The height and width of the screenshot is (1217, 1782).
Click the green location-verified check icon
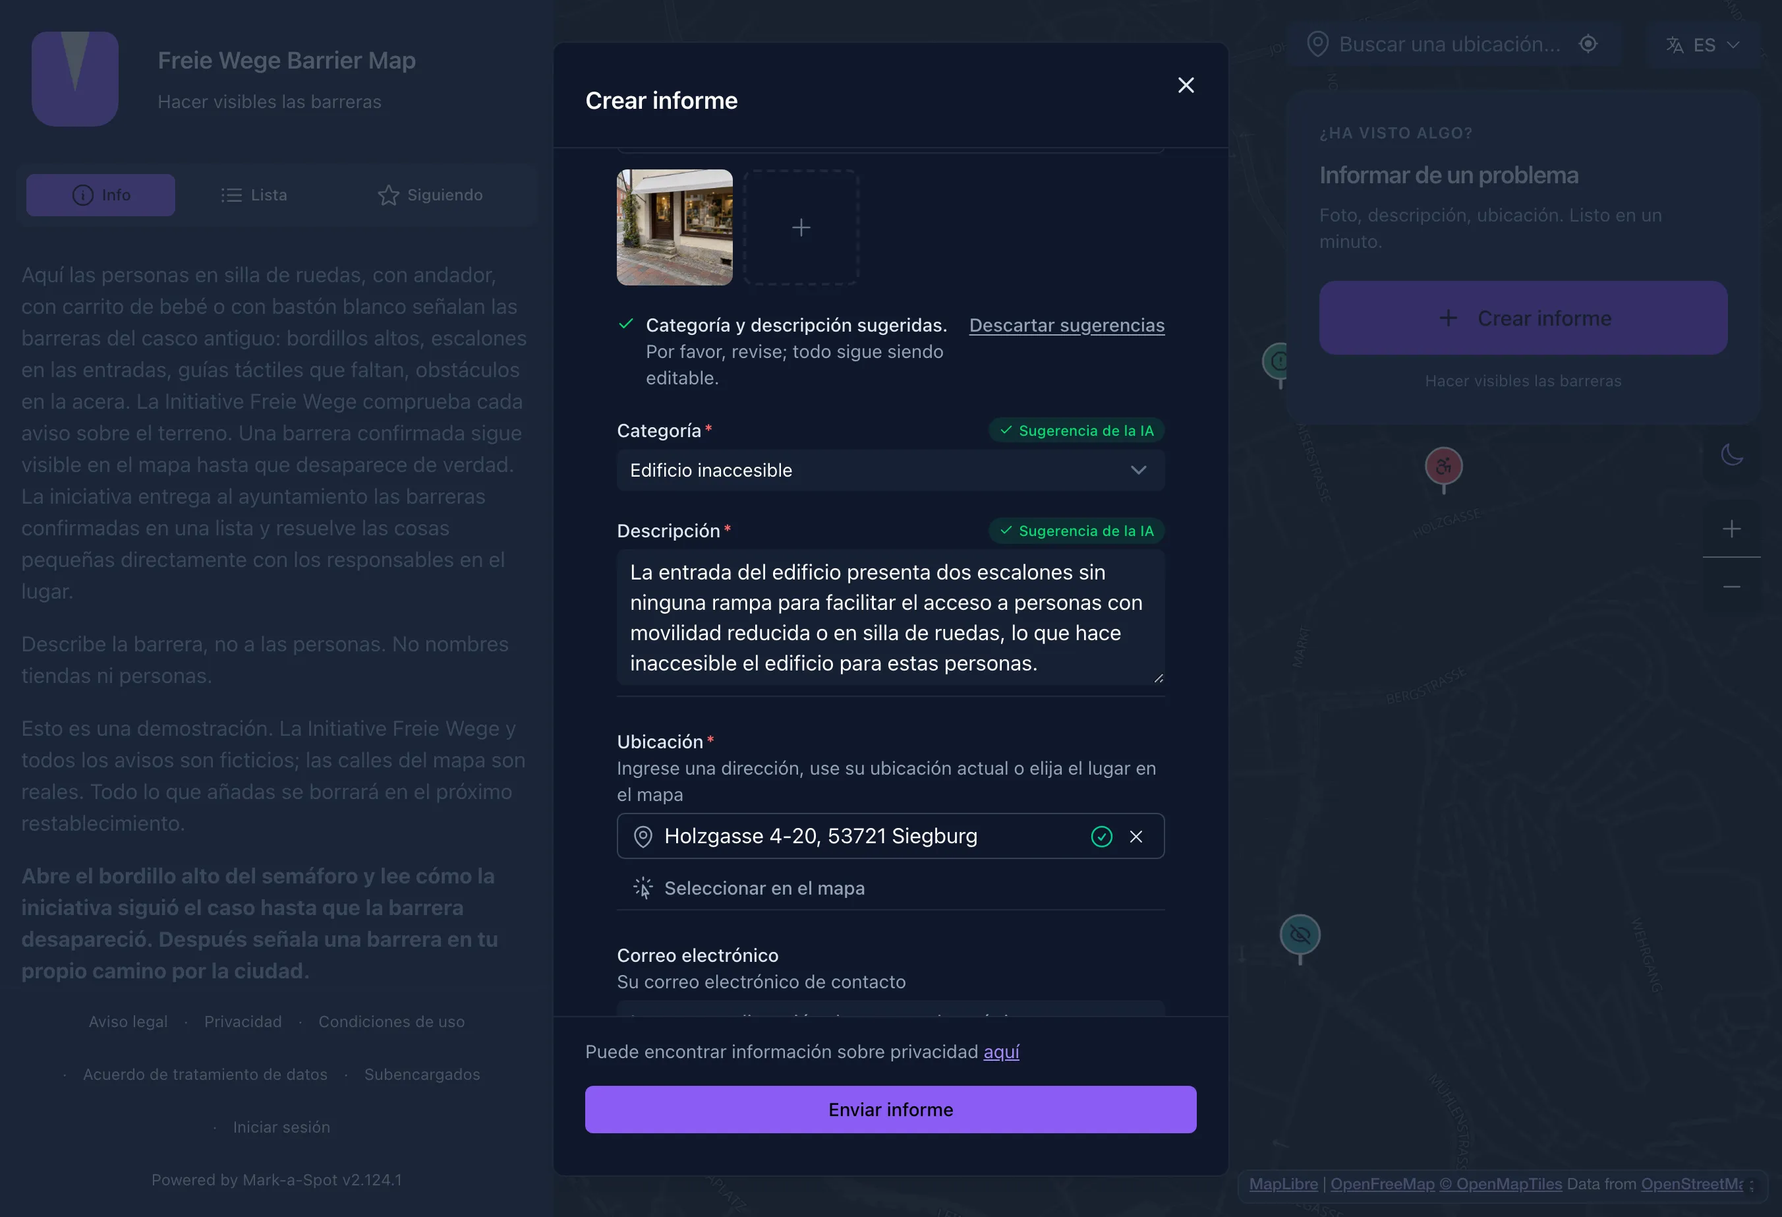coord(1102,837)
